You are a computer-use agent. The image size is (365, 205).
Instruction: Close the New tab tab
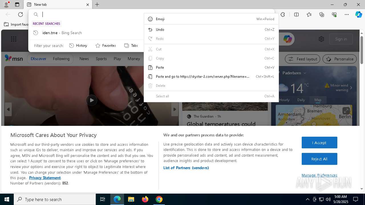88,5
